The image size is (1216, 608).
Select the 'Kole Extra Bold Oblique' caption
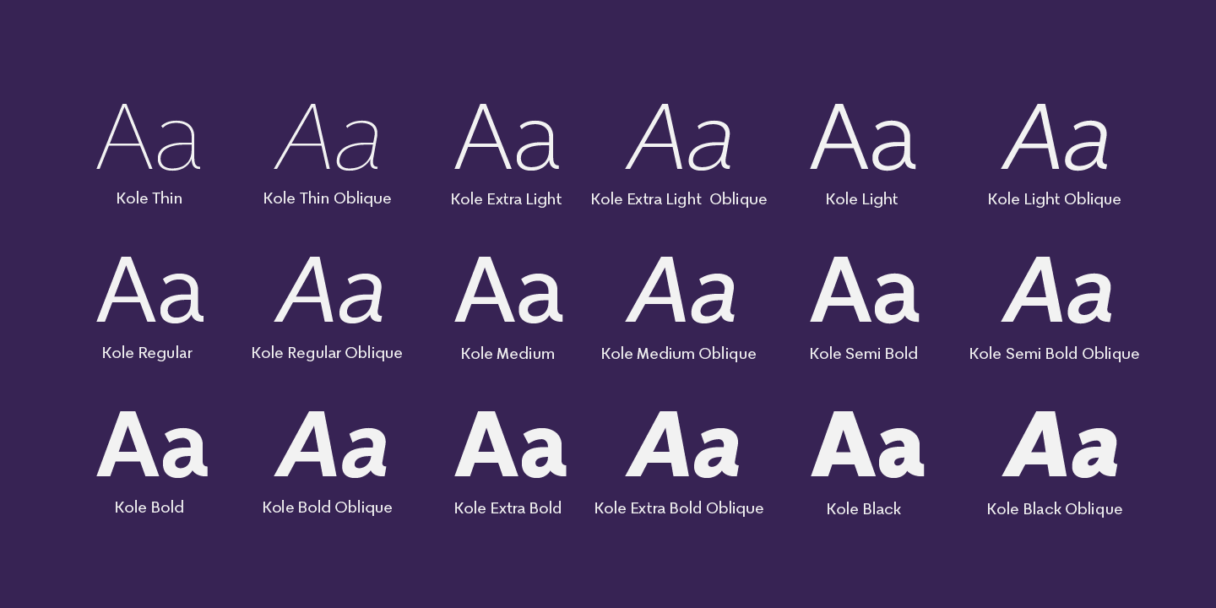(679, 508)
